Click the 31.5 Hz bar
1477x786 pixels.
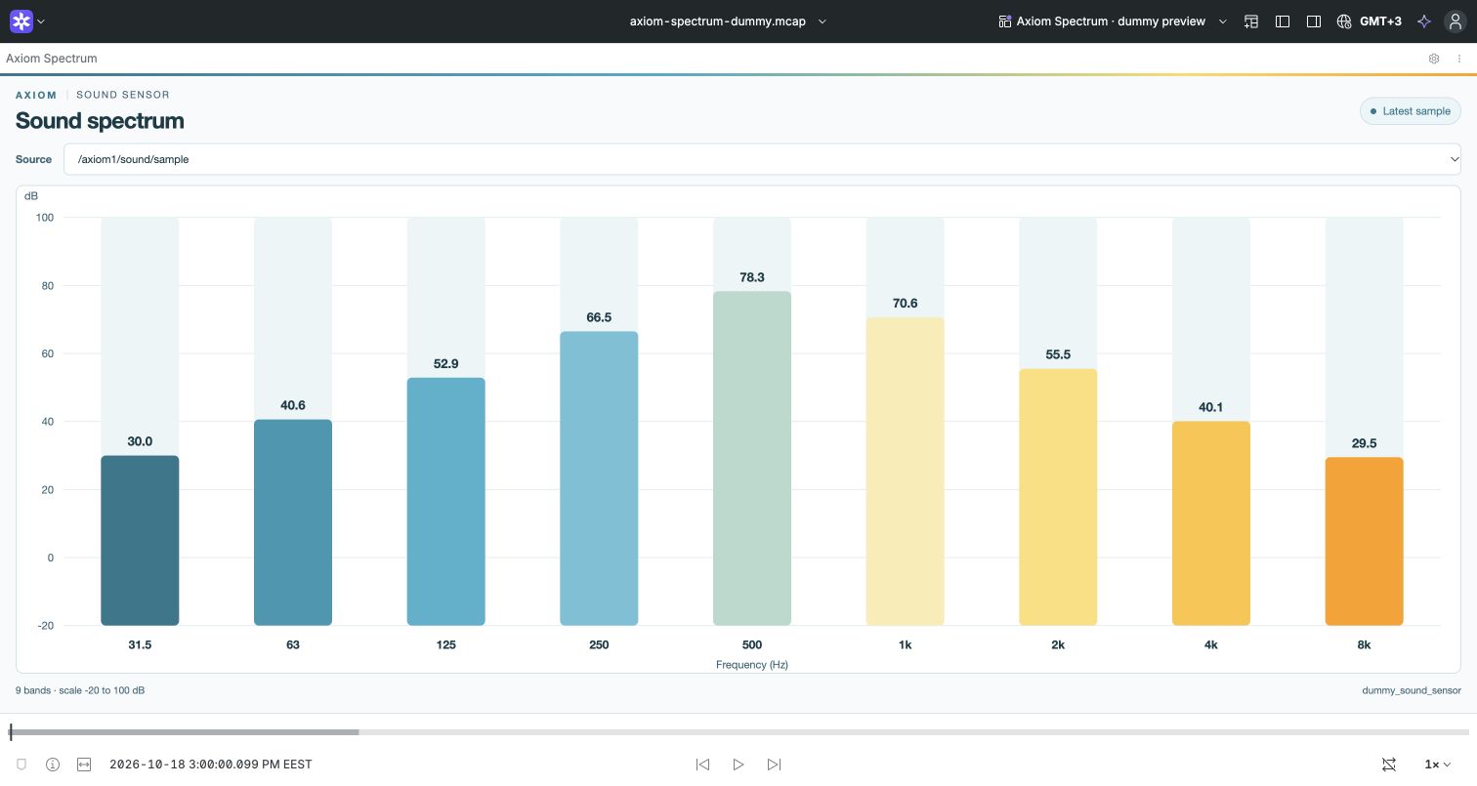pos(140,541)
